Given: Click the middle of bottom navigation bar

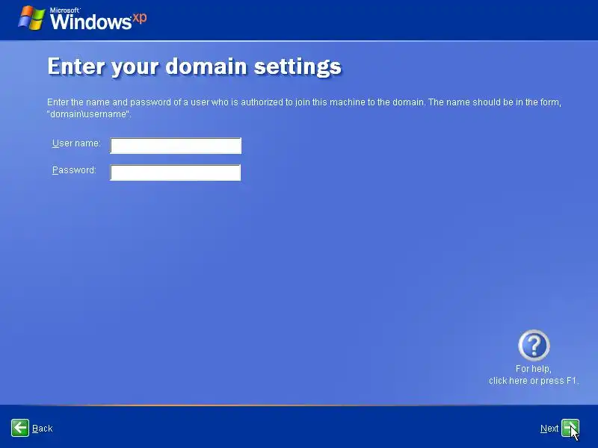Looking at the screenshot, I should [299, 427].
